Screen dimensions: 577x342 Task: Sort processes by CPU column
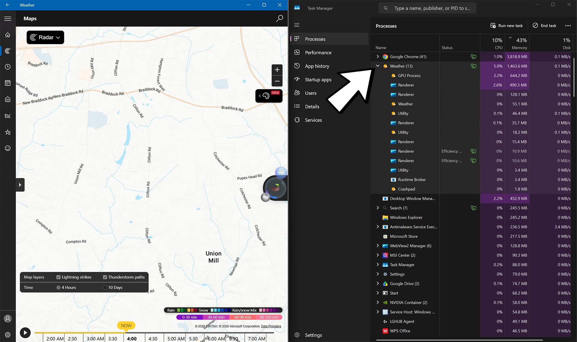click(x=493, y=43)
